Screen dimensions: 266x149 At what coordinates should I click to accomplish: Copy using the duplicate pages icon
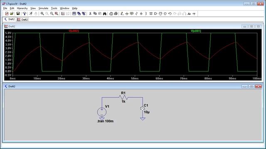click(95, 14)
